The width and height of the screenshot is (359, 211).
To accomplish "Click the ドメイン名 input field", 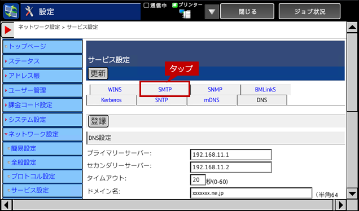I will tap(251, 193).
